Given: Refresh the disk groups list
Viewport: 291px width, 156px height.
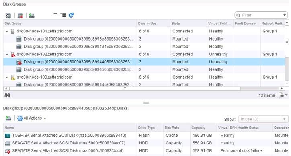Looking at the screenshot, I should (x=71, y=15).
